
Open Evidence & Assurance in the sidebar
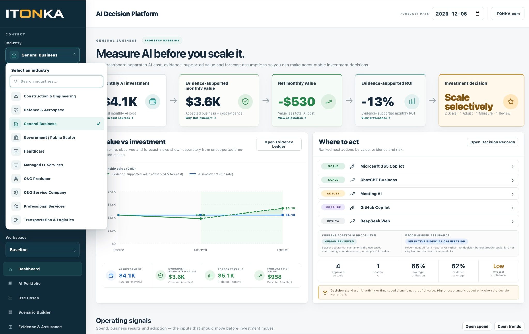pos(43,327)
